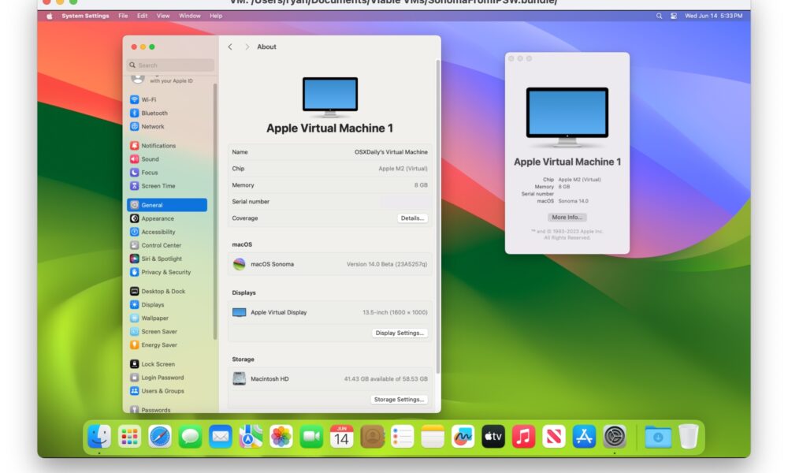The image size is (788, 473).
Task: Open Storage Settings button
Action: (399, 400)
